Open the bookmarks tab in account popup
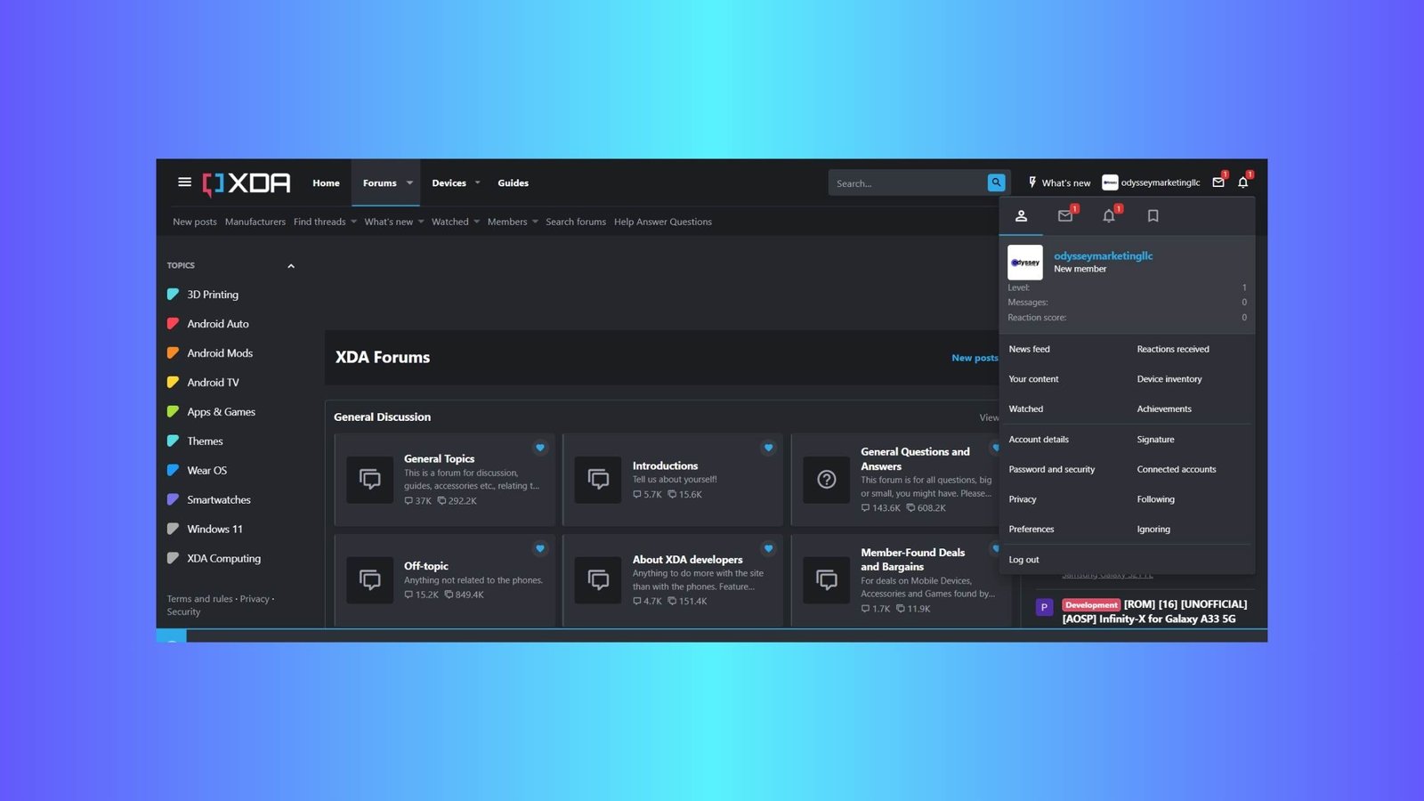 point(1153,216)
